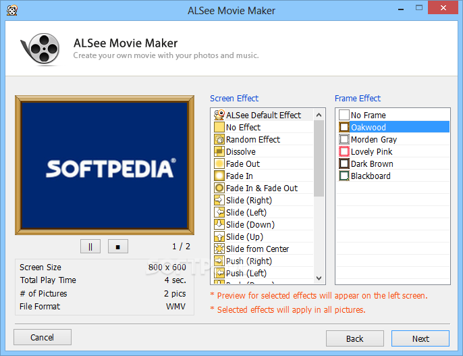Go Back to previous step
The height and width of the screenshot is (356, 463).
pyautogui.click(x=354, y=338)
